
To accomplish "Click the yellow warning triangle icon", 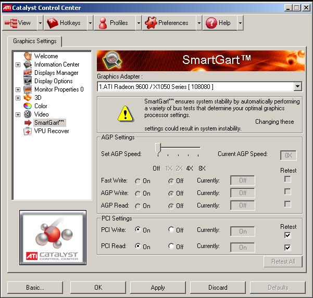I will pyautogui.click(x=126, y=113).
